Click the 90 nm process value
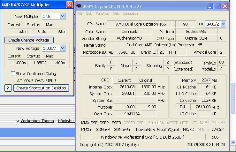 click(186, 24)
